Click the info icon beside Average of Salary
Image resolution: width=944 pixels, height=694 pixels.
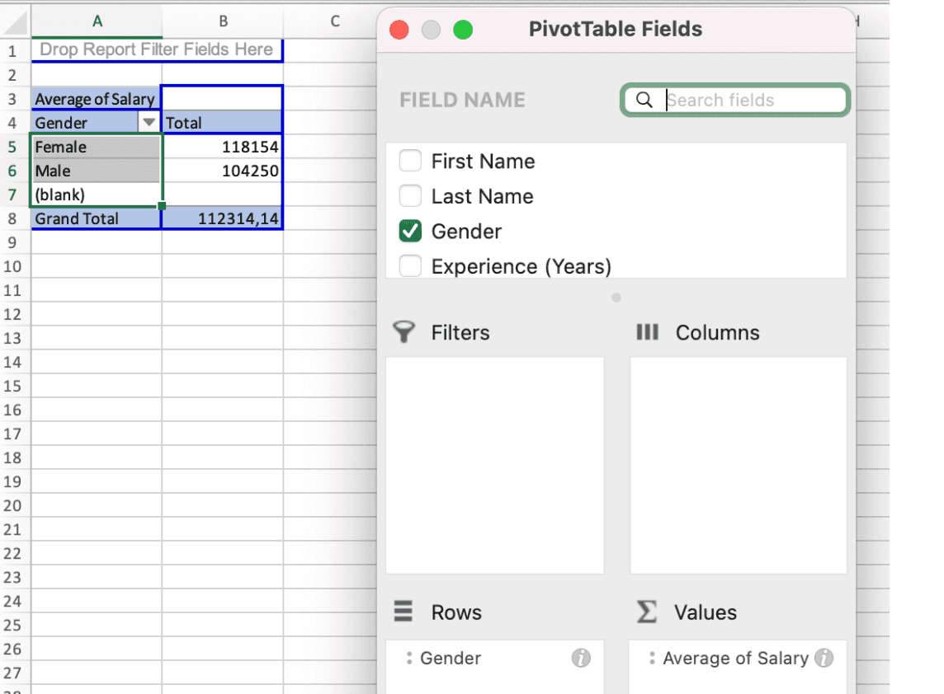point(824,658)
